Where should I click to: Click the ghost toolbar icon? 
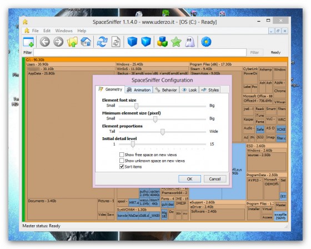(190, 42)
